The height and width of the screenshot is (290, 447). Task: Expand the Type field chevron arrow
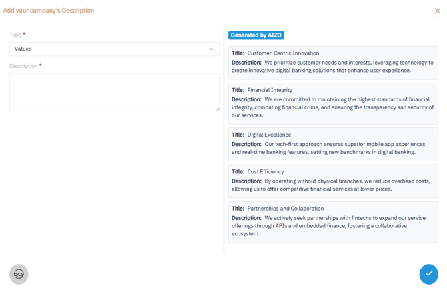pos(211,49)
